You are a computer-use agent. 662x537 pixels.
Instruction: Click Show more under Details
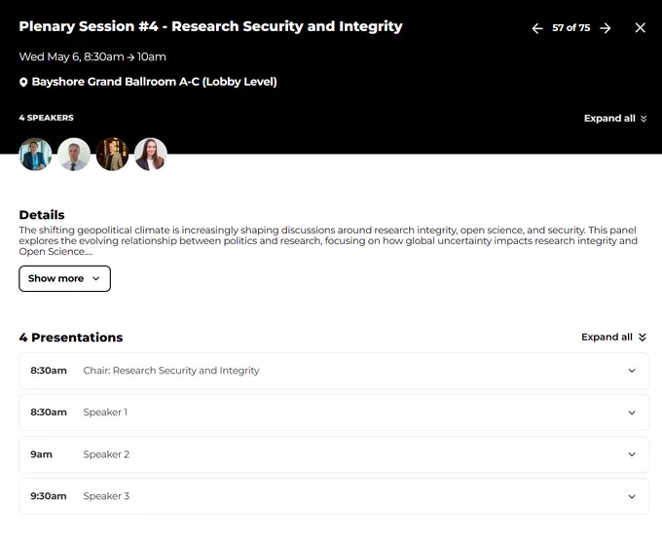[x=64, y=278]
